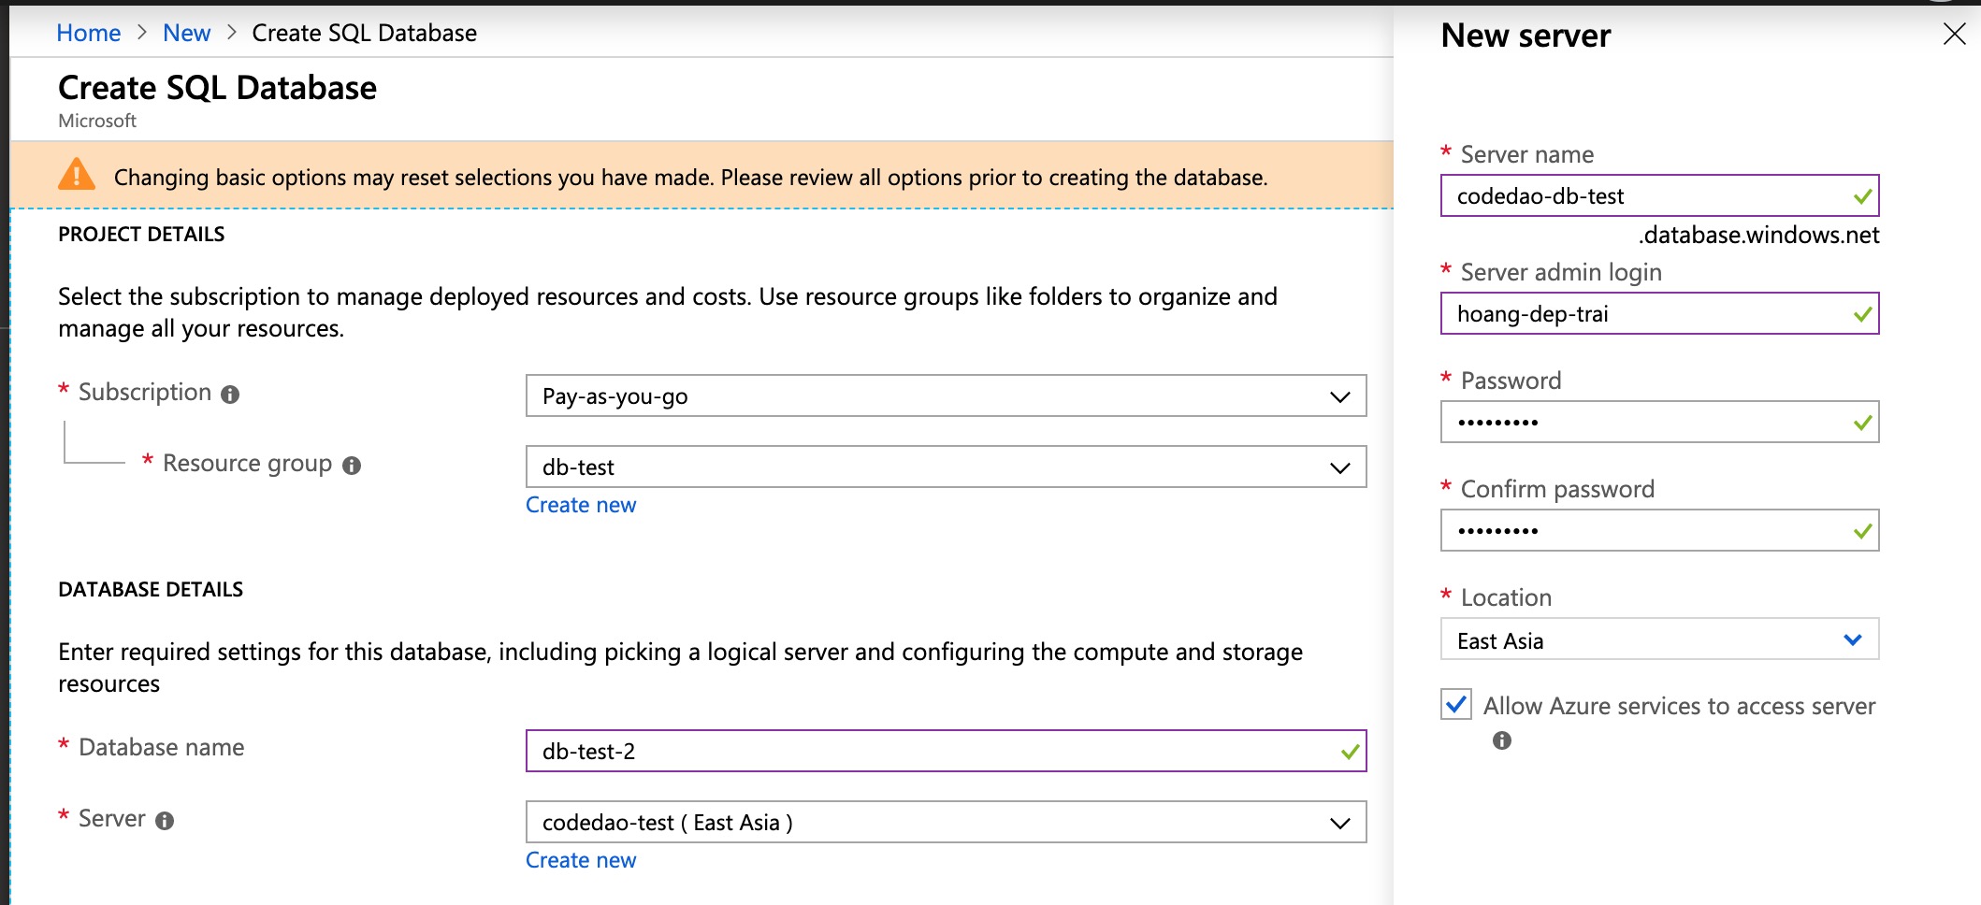
Task: Open the Location East Asia dropdown
Action: tap(1659, 640)
